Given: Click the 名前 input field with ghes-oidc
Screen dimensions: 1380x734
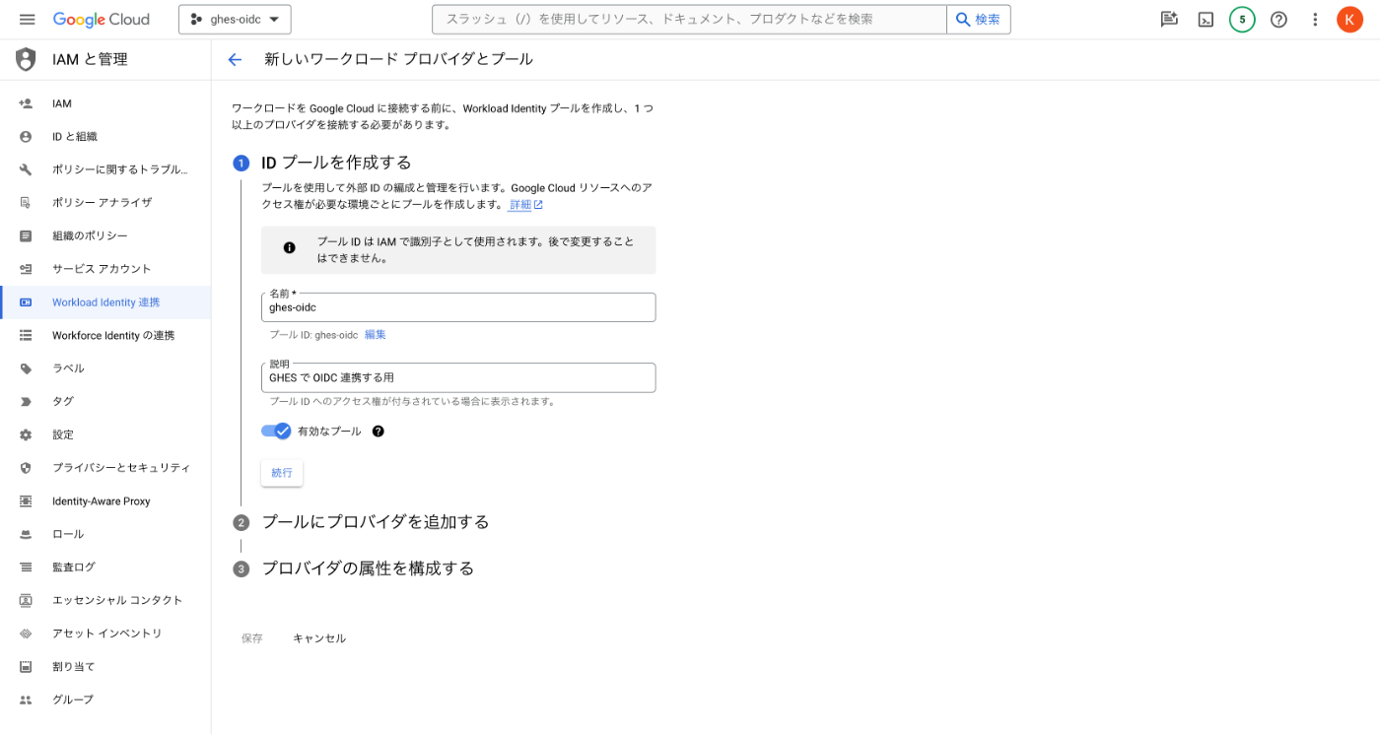Looking at the screenshot, I should 458,307.
